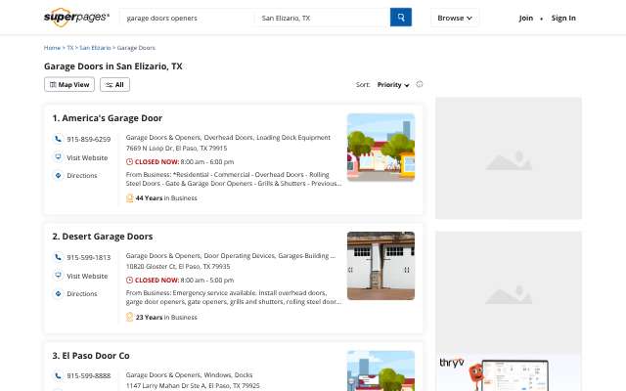
Task: Click the phone icon for Desert Garage Doors
Action: click(58, 257)
